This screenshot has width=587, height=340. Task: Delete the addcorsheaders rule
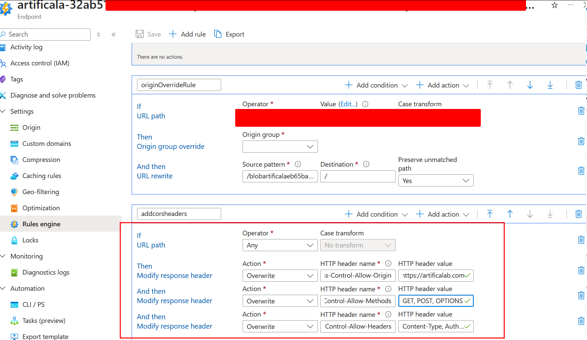[579, 214]
